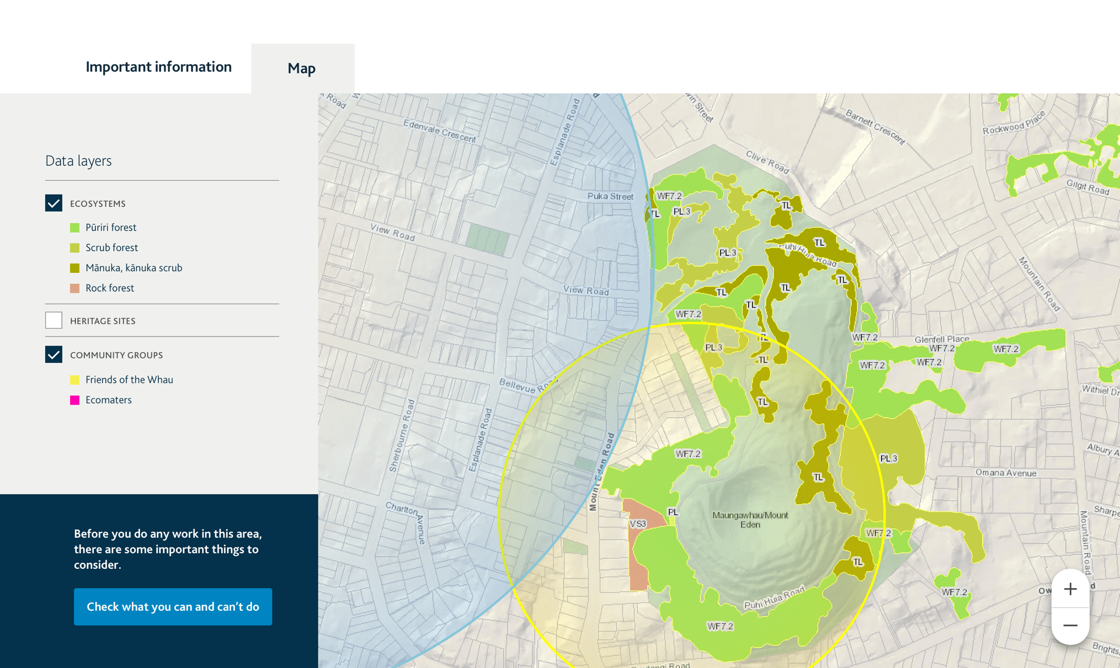This screenshot has height=668, width=1120.
Task: Click the Data layers heading
Action: point(78,161)
